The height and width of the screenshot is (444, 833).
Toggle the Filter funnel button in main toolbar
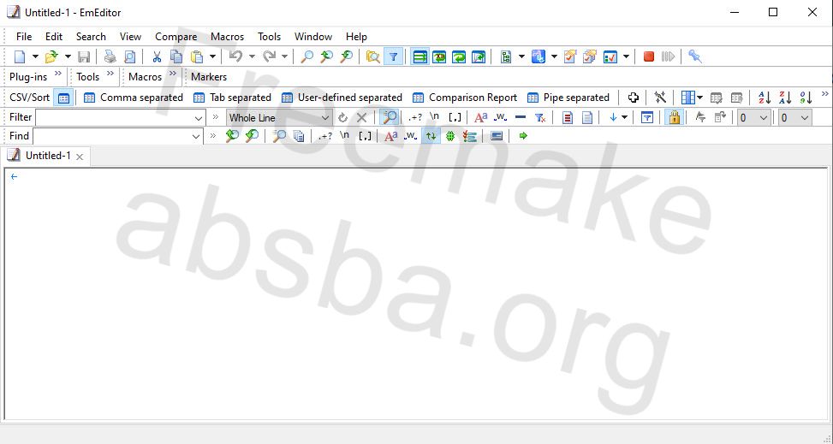click(393, 56)
